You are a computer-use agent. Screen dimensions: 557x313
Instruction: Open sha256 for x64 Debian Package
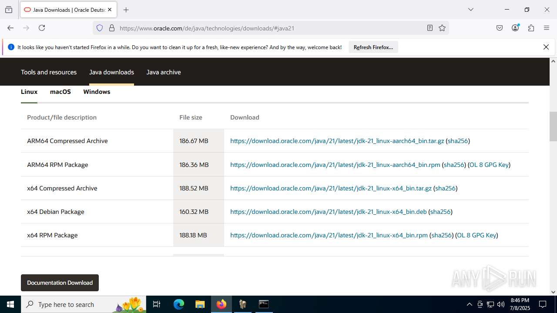[x=440, y=212]
